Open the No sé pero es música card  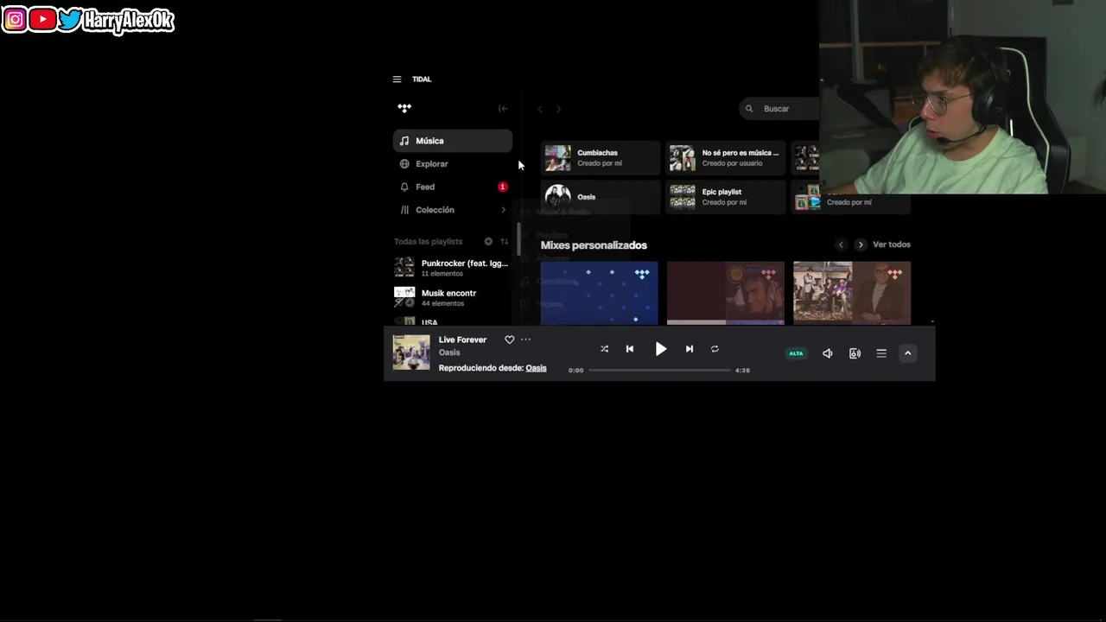point(726,157)
